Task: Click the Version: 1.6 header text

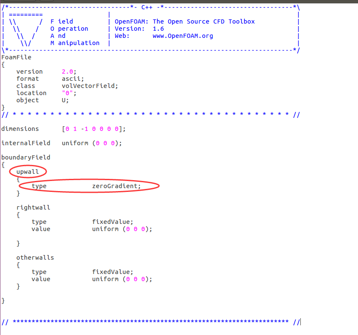Action: click(139, 29)
